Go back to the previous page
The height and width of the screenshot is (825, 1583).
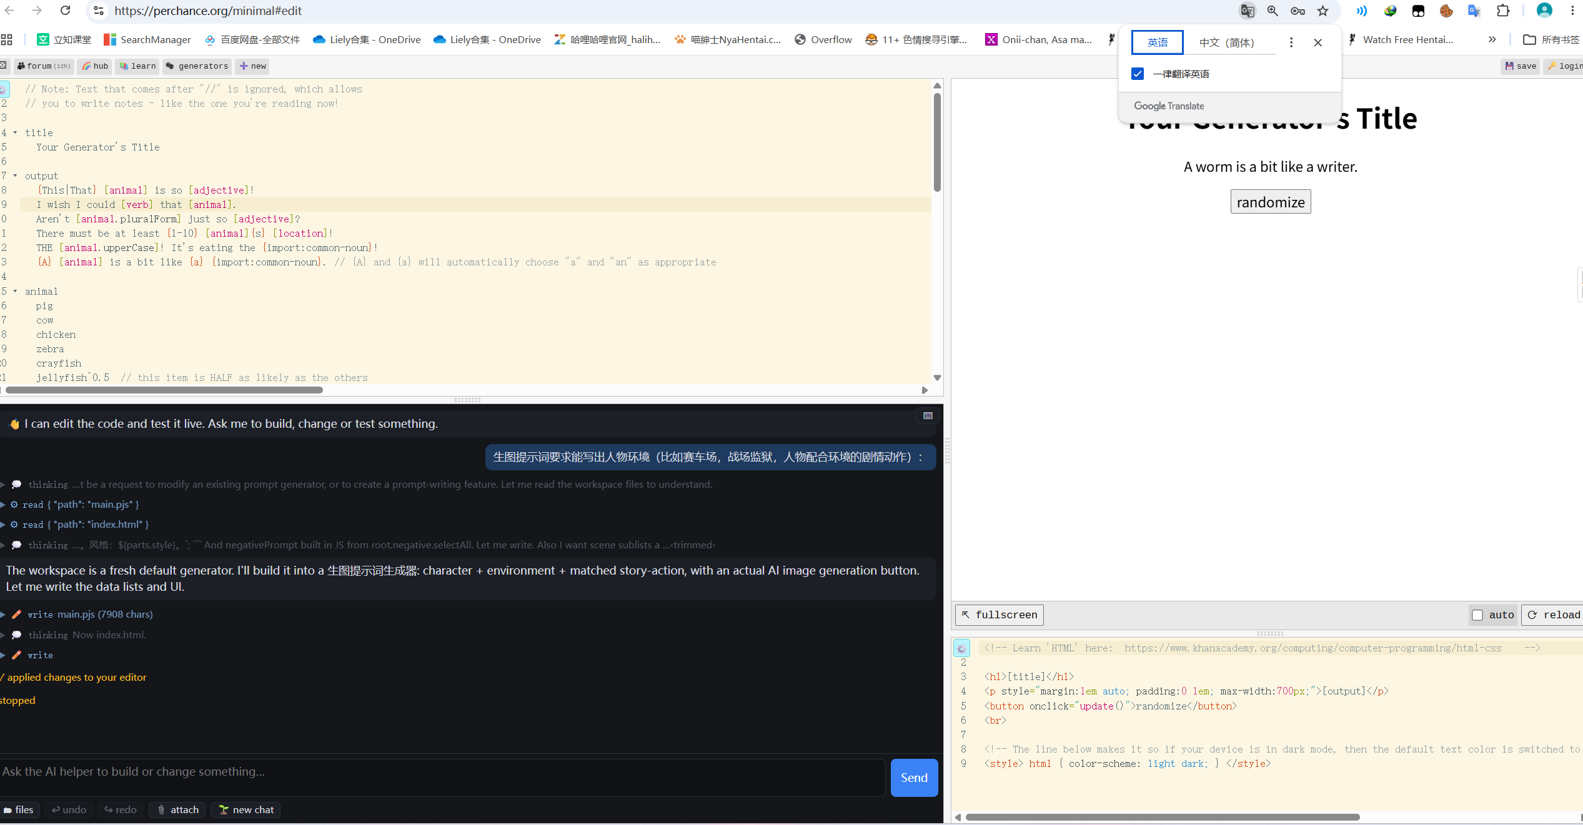click(x=9, y=11)
